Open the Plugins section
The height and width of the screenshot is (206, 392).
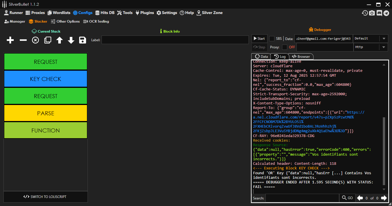pyautogui.click(x=145, y=13)
